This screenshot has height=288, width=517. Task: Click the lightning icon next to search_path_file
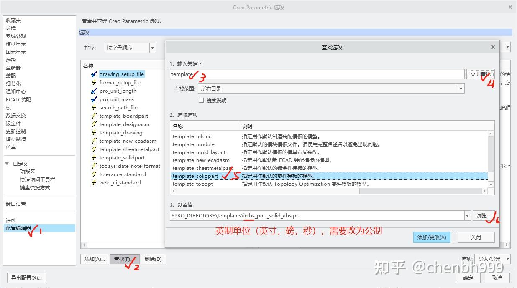pos(95,108)
